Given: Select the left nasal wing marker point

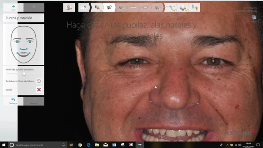Looking at the screenshot, I should pyautogui.click(x=151, y=102).
